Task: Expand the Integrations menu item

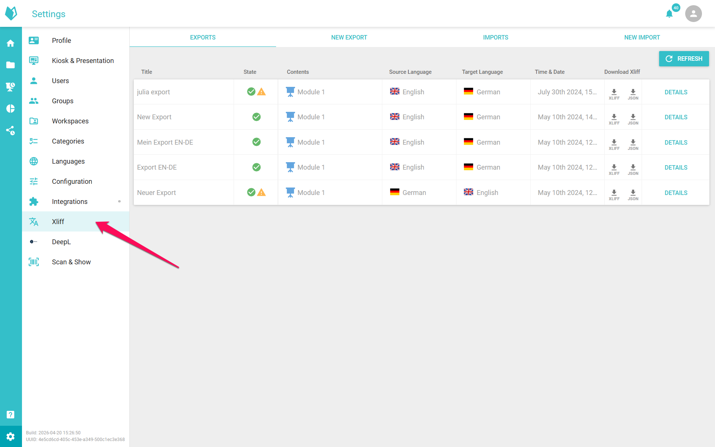Action: (x=76, y=201)
